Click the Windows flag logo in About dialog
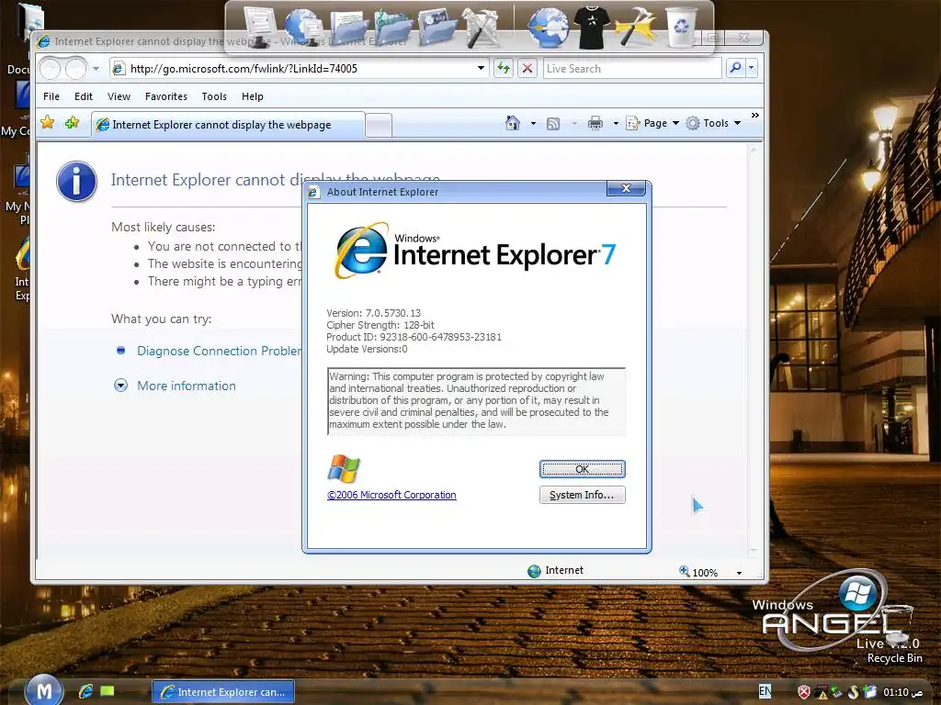The height and width of the screenshot is (705, 941). 344,468
